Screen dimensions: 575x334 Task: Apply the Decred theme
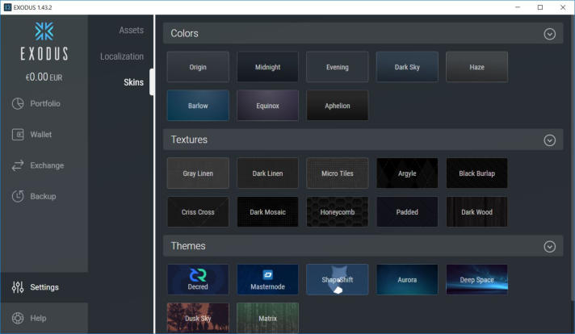click(x=198, y=279)
